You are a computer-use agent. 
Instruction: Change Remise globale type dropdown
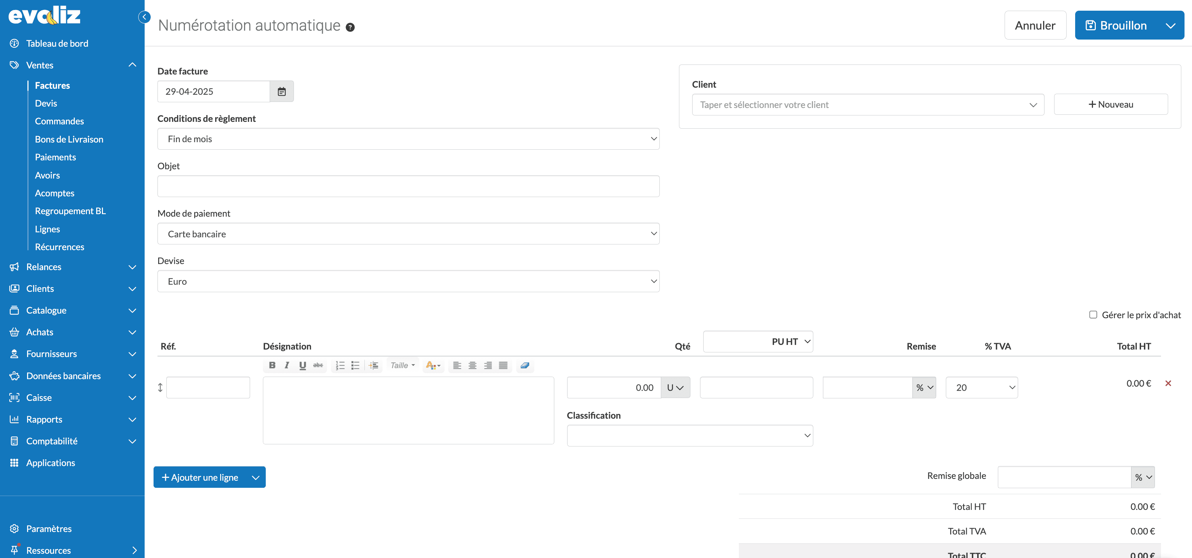(1143, 477)
